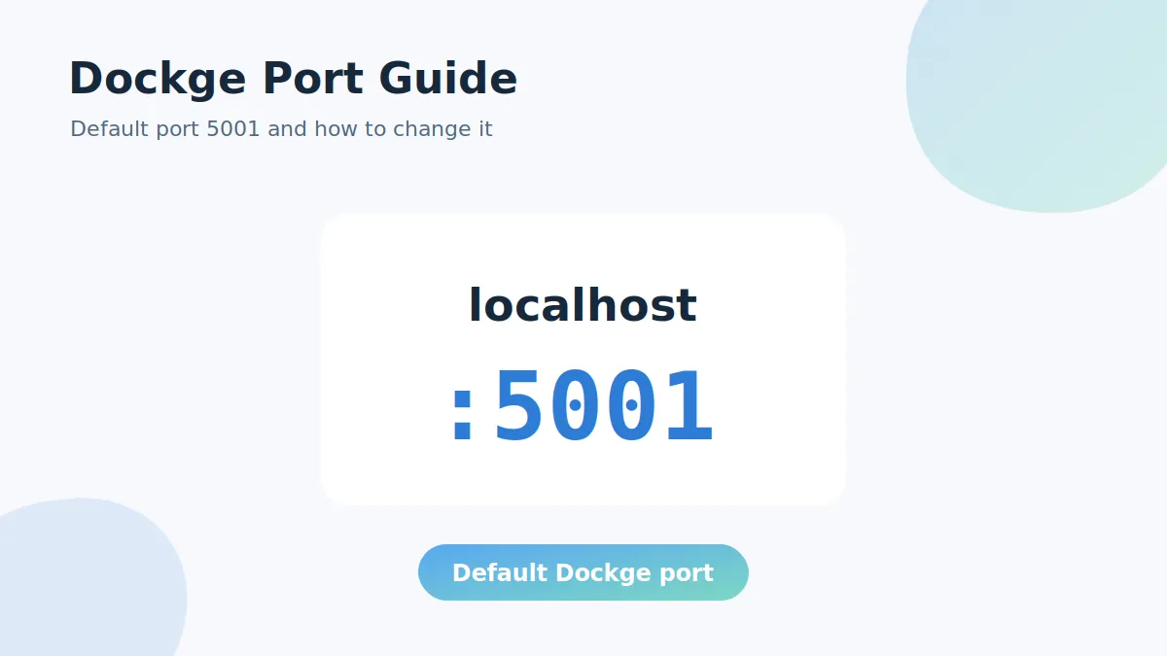Click the Default Dockge port button
1167x656 pixels.
pyautogui.click(x=583, y=572)
